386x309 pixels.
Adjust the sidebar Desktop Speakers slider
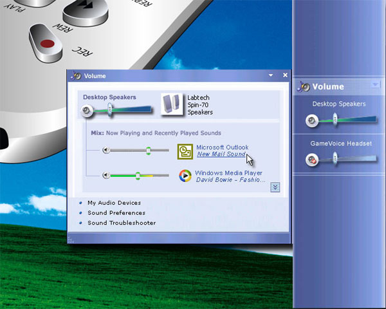click(x=335, y=120)
